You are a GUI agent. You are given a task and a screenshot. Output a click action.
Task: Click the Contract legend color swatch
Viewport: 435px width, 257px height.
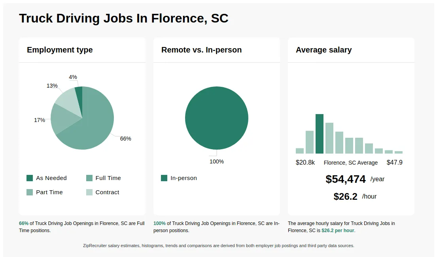tap(89, 192)
